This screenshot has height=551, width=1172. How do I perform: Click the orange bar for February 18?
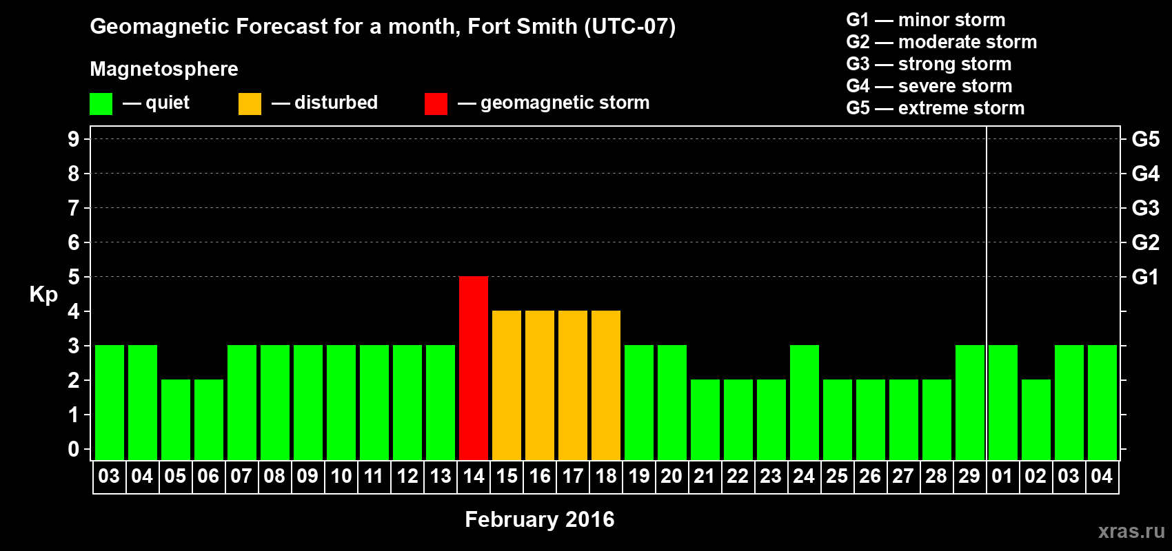point(606,385)
